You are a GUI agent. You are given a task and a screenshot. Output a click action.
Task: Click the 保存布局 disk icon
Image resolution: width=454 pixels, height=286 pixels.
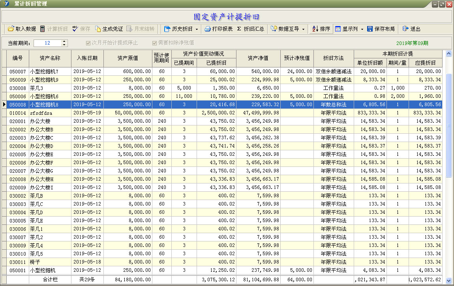(370, 29)
